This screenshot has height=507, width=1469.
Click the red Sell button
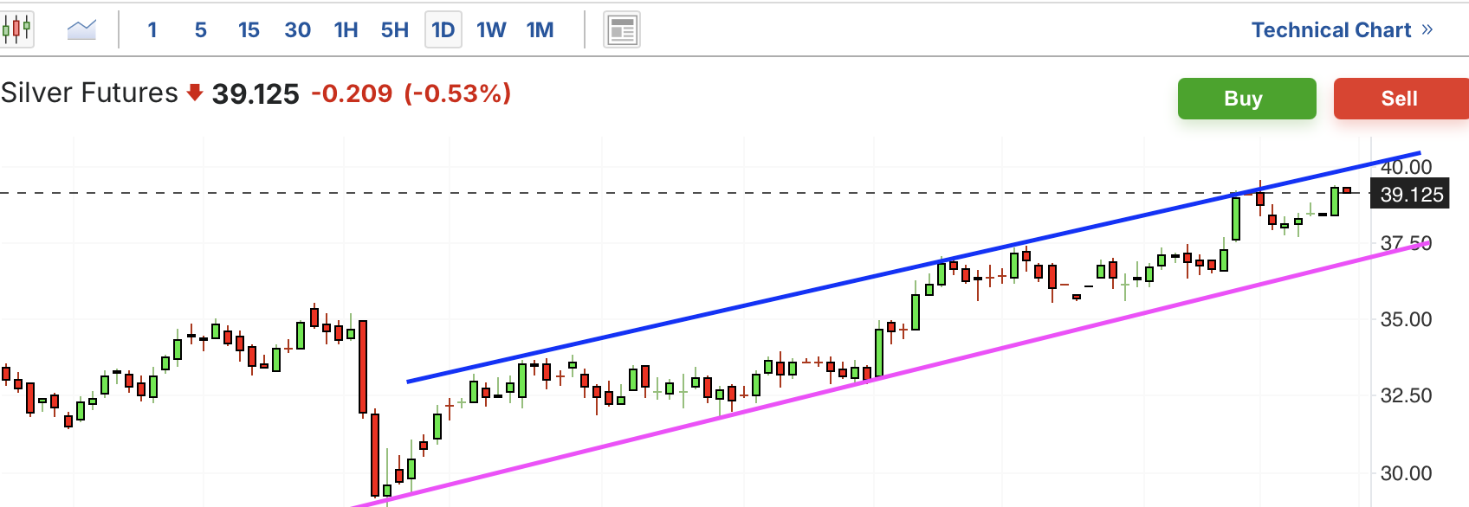point(1401,99)
